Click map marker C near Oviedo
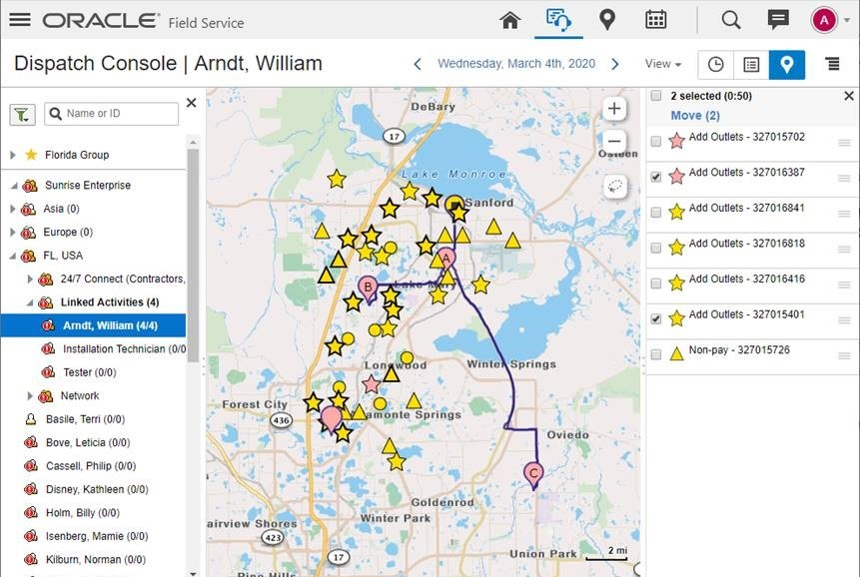860x577 pixels. coord(533,475)
